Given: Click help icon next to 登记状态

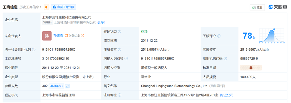Looking at the screenshot, I should (120, 31).
